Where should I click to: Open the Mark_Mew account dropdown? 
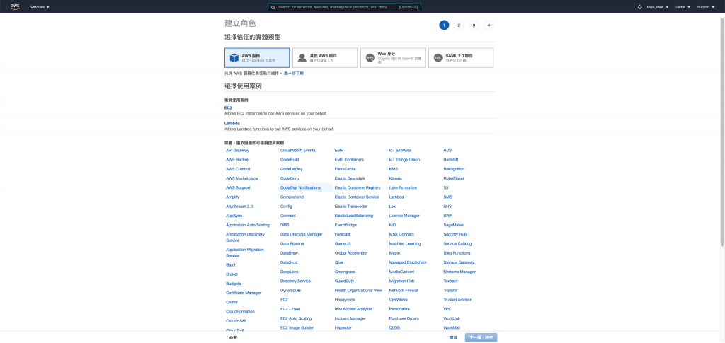(x=658, y=7)
